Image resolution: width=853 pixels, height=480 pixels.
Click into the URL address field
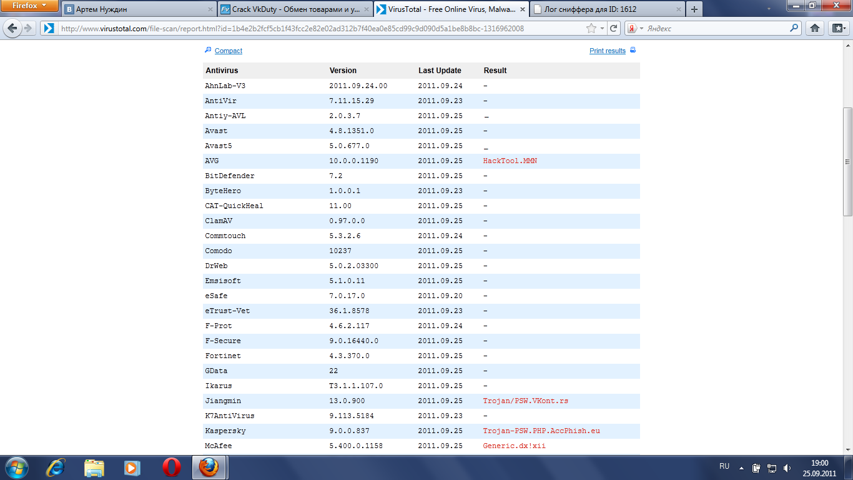pyautogui.click(x=322, y=28)
